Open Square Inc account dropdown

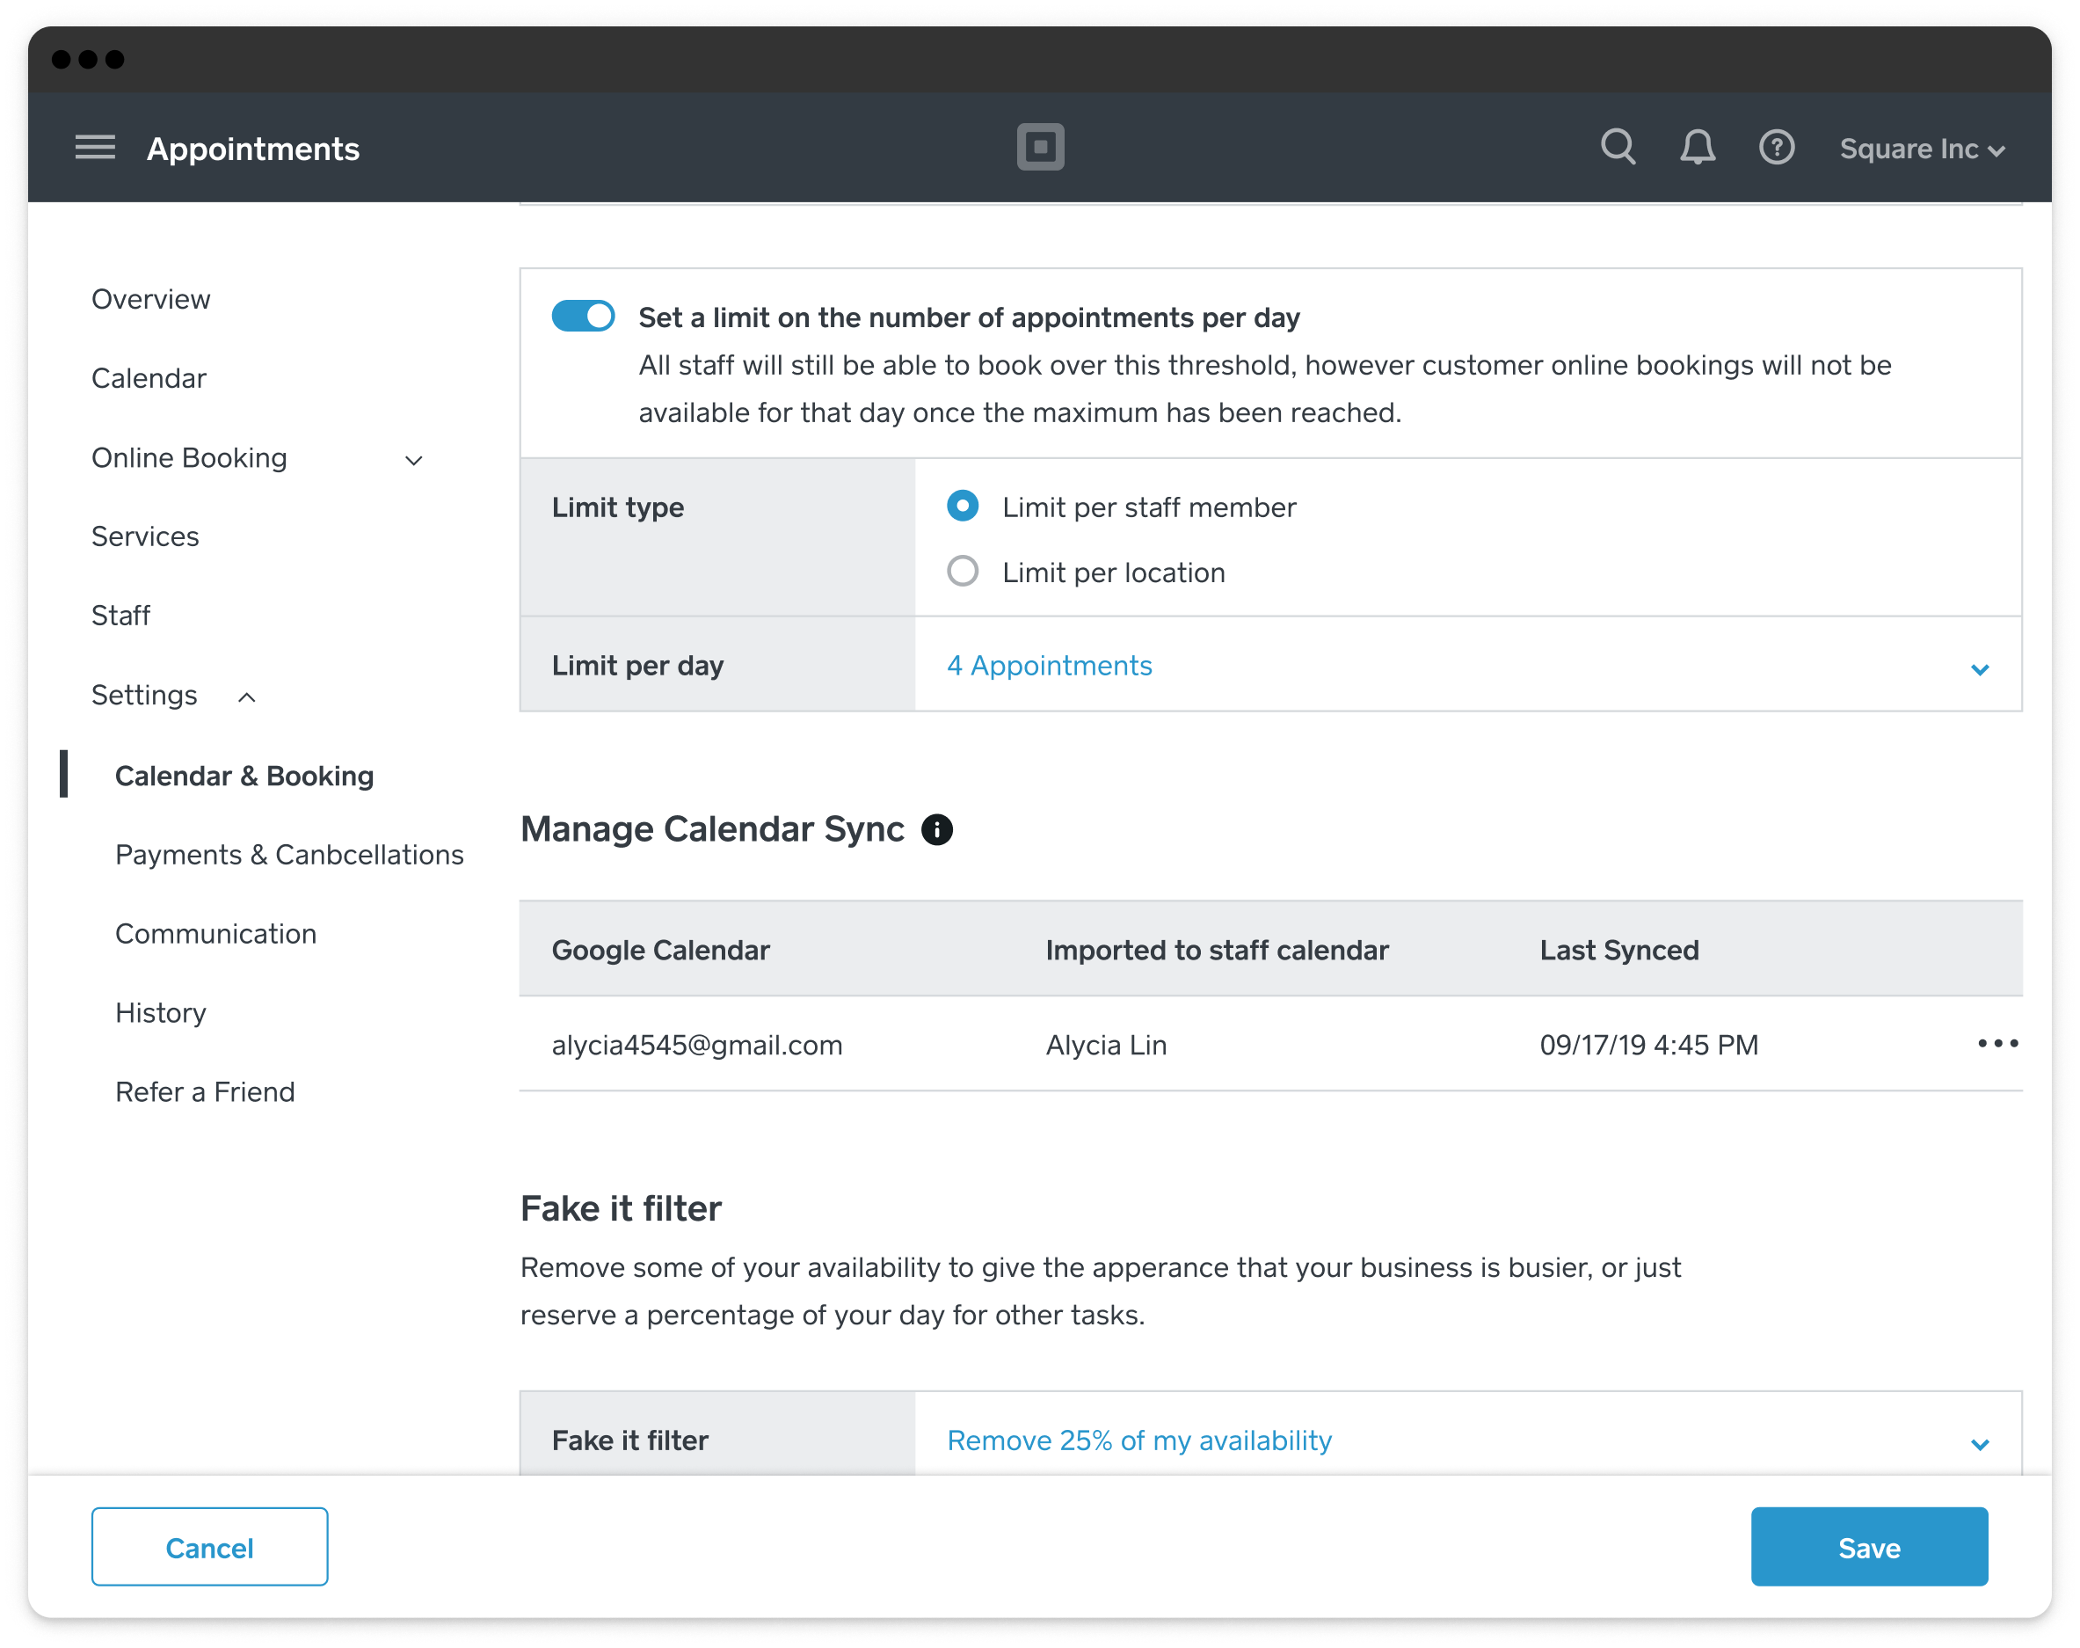coord(1921,149)
